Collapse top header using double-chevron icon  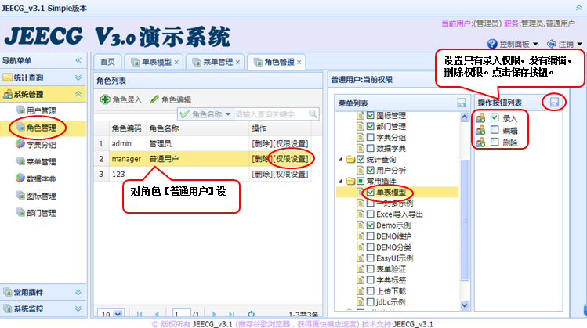[578, 8]
